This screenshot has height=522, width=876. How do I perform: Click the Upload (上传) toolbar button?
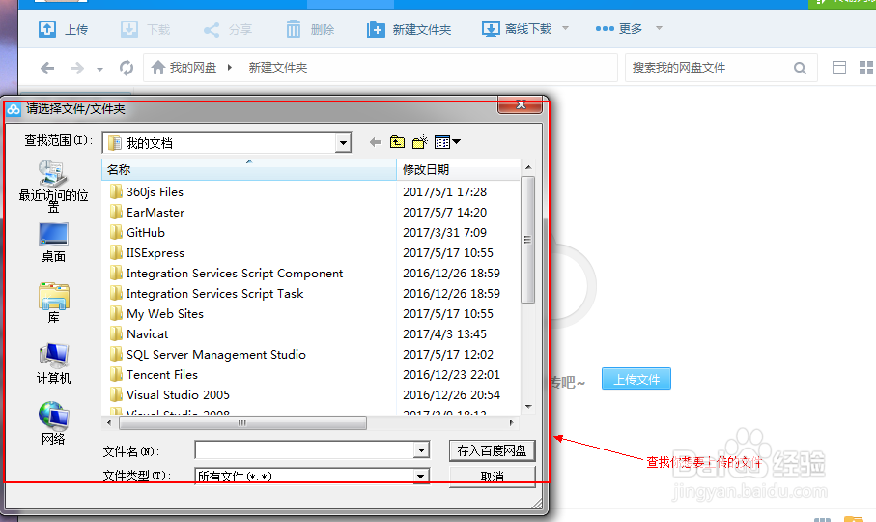coord(63,29)
